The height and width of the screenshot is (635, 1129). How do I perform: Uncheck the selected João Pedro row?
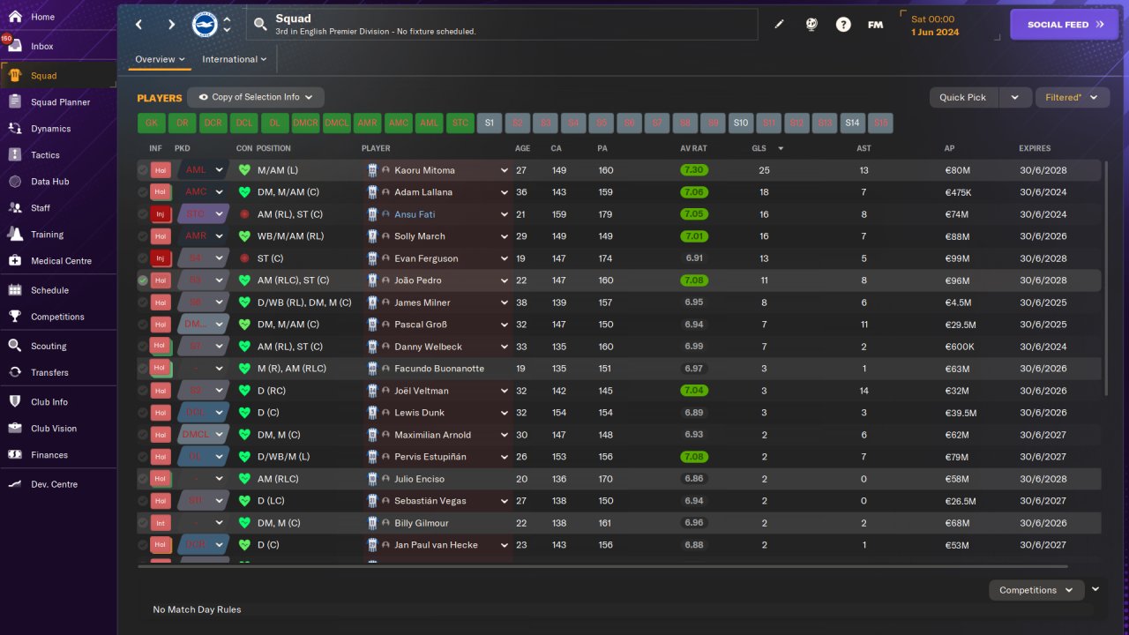(143, 280)
